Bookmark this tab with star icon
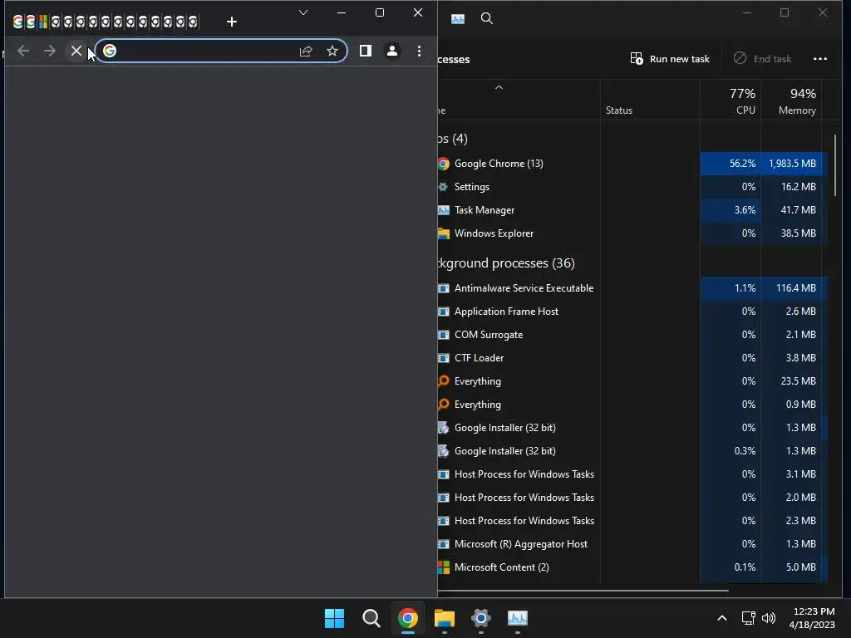Viewport: 851px width, 638px height. 332,51
